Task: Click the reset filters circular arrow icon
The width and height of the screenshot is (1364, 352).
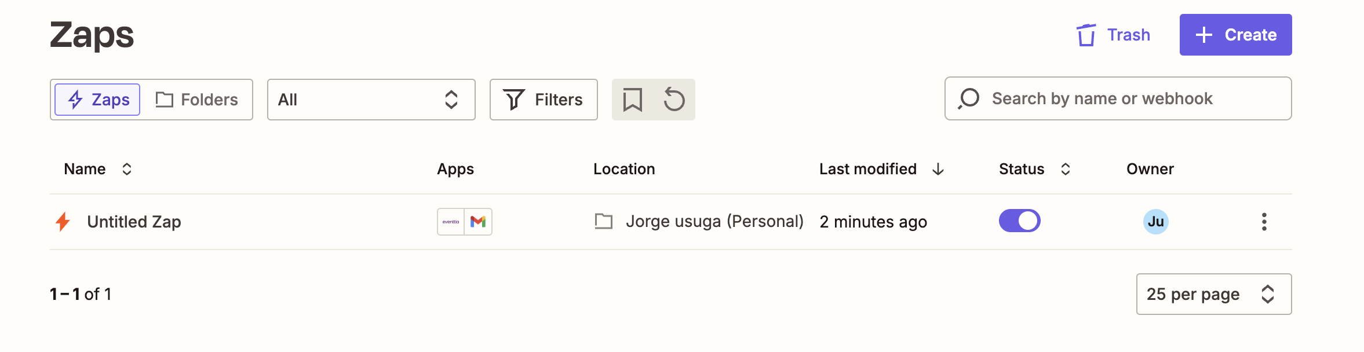Action: tap(674, 100)
